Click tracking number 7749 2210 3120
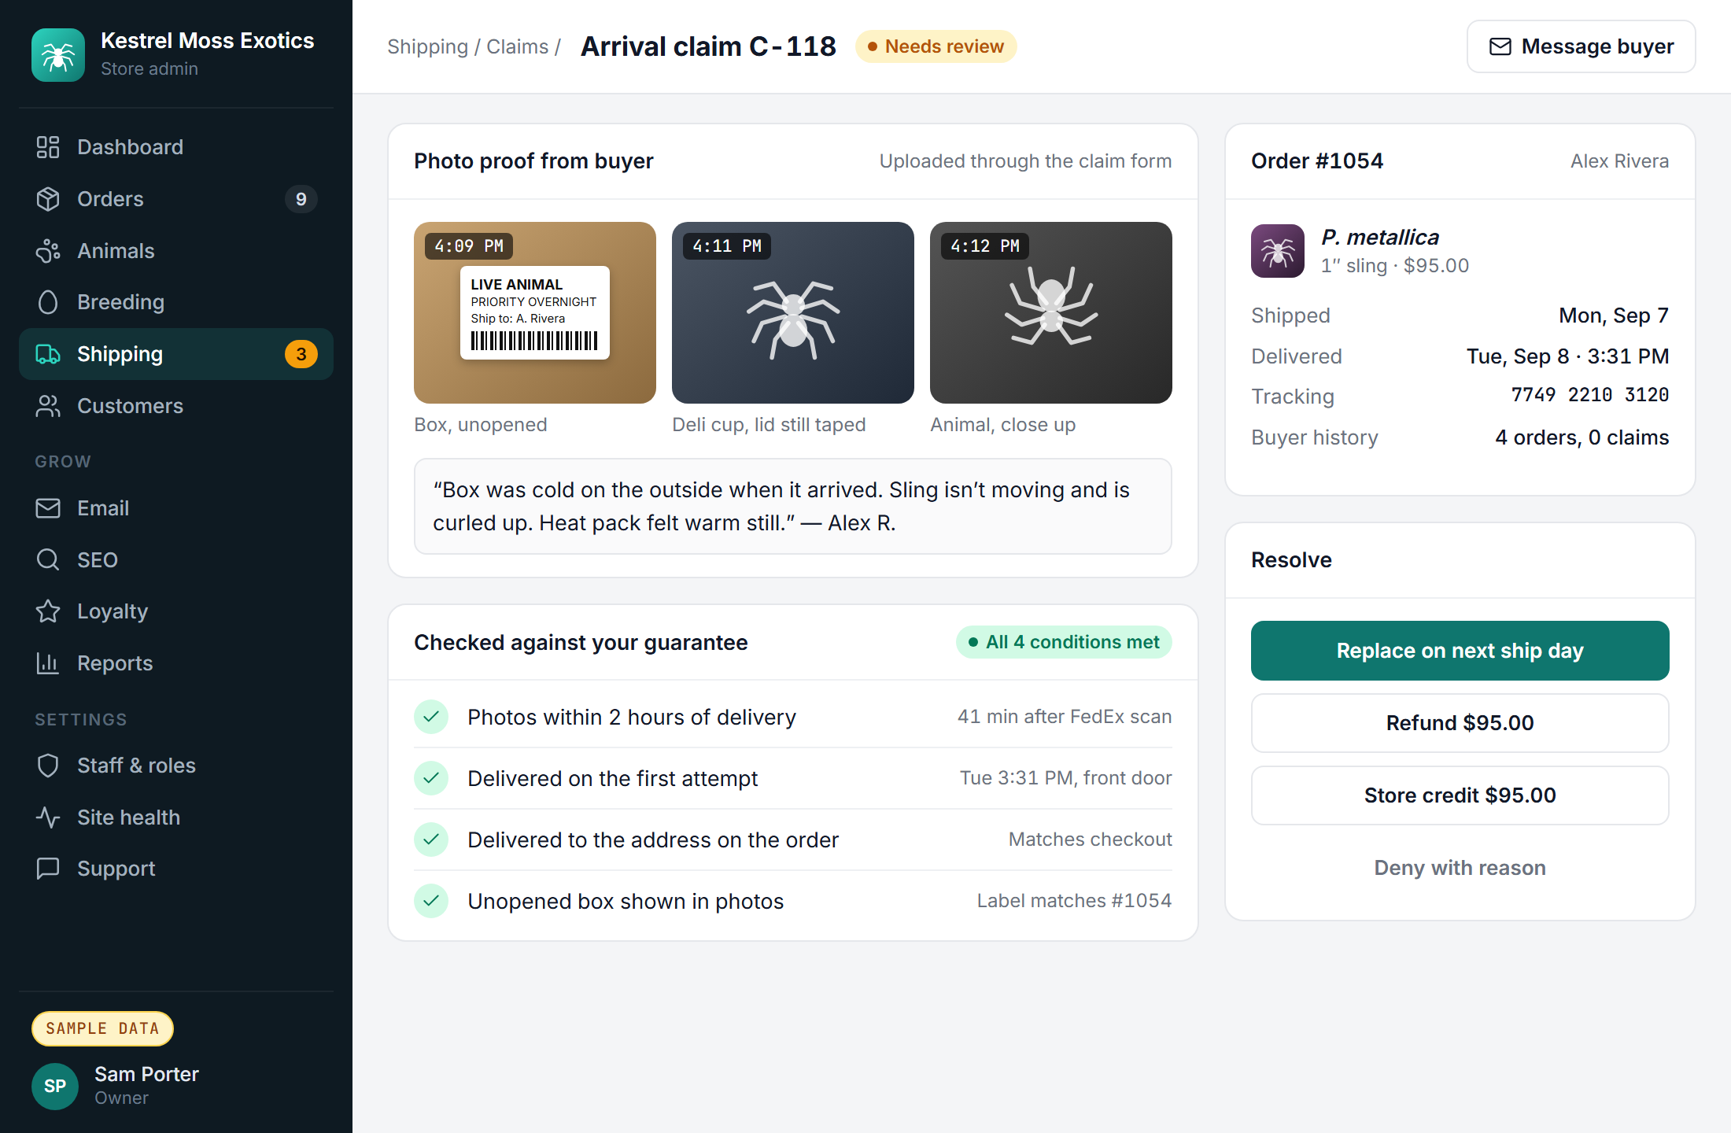1731x1133 pixels. coord(1589,395)
